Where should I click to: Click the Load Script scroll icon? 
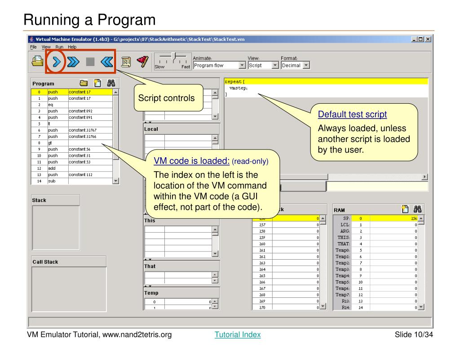coord(126,62)
